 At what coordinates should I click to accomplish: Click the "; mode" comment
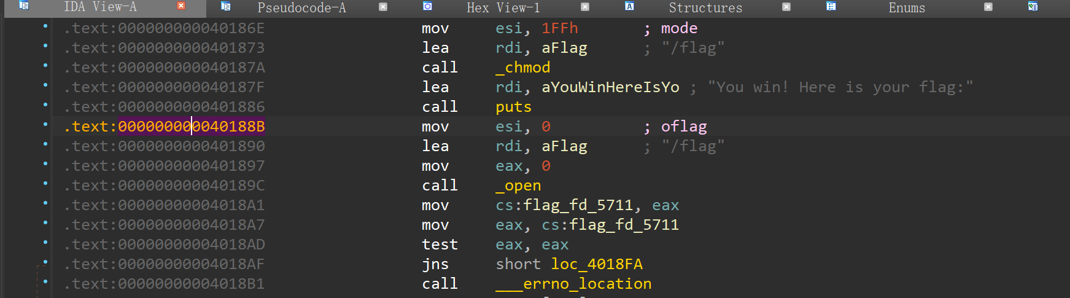[x=670, y=28]
